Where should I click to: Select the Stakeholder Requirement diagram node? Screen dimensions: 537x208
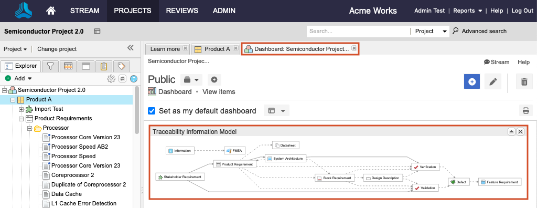(x=180, y=177)
